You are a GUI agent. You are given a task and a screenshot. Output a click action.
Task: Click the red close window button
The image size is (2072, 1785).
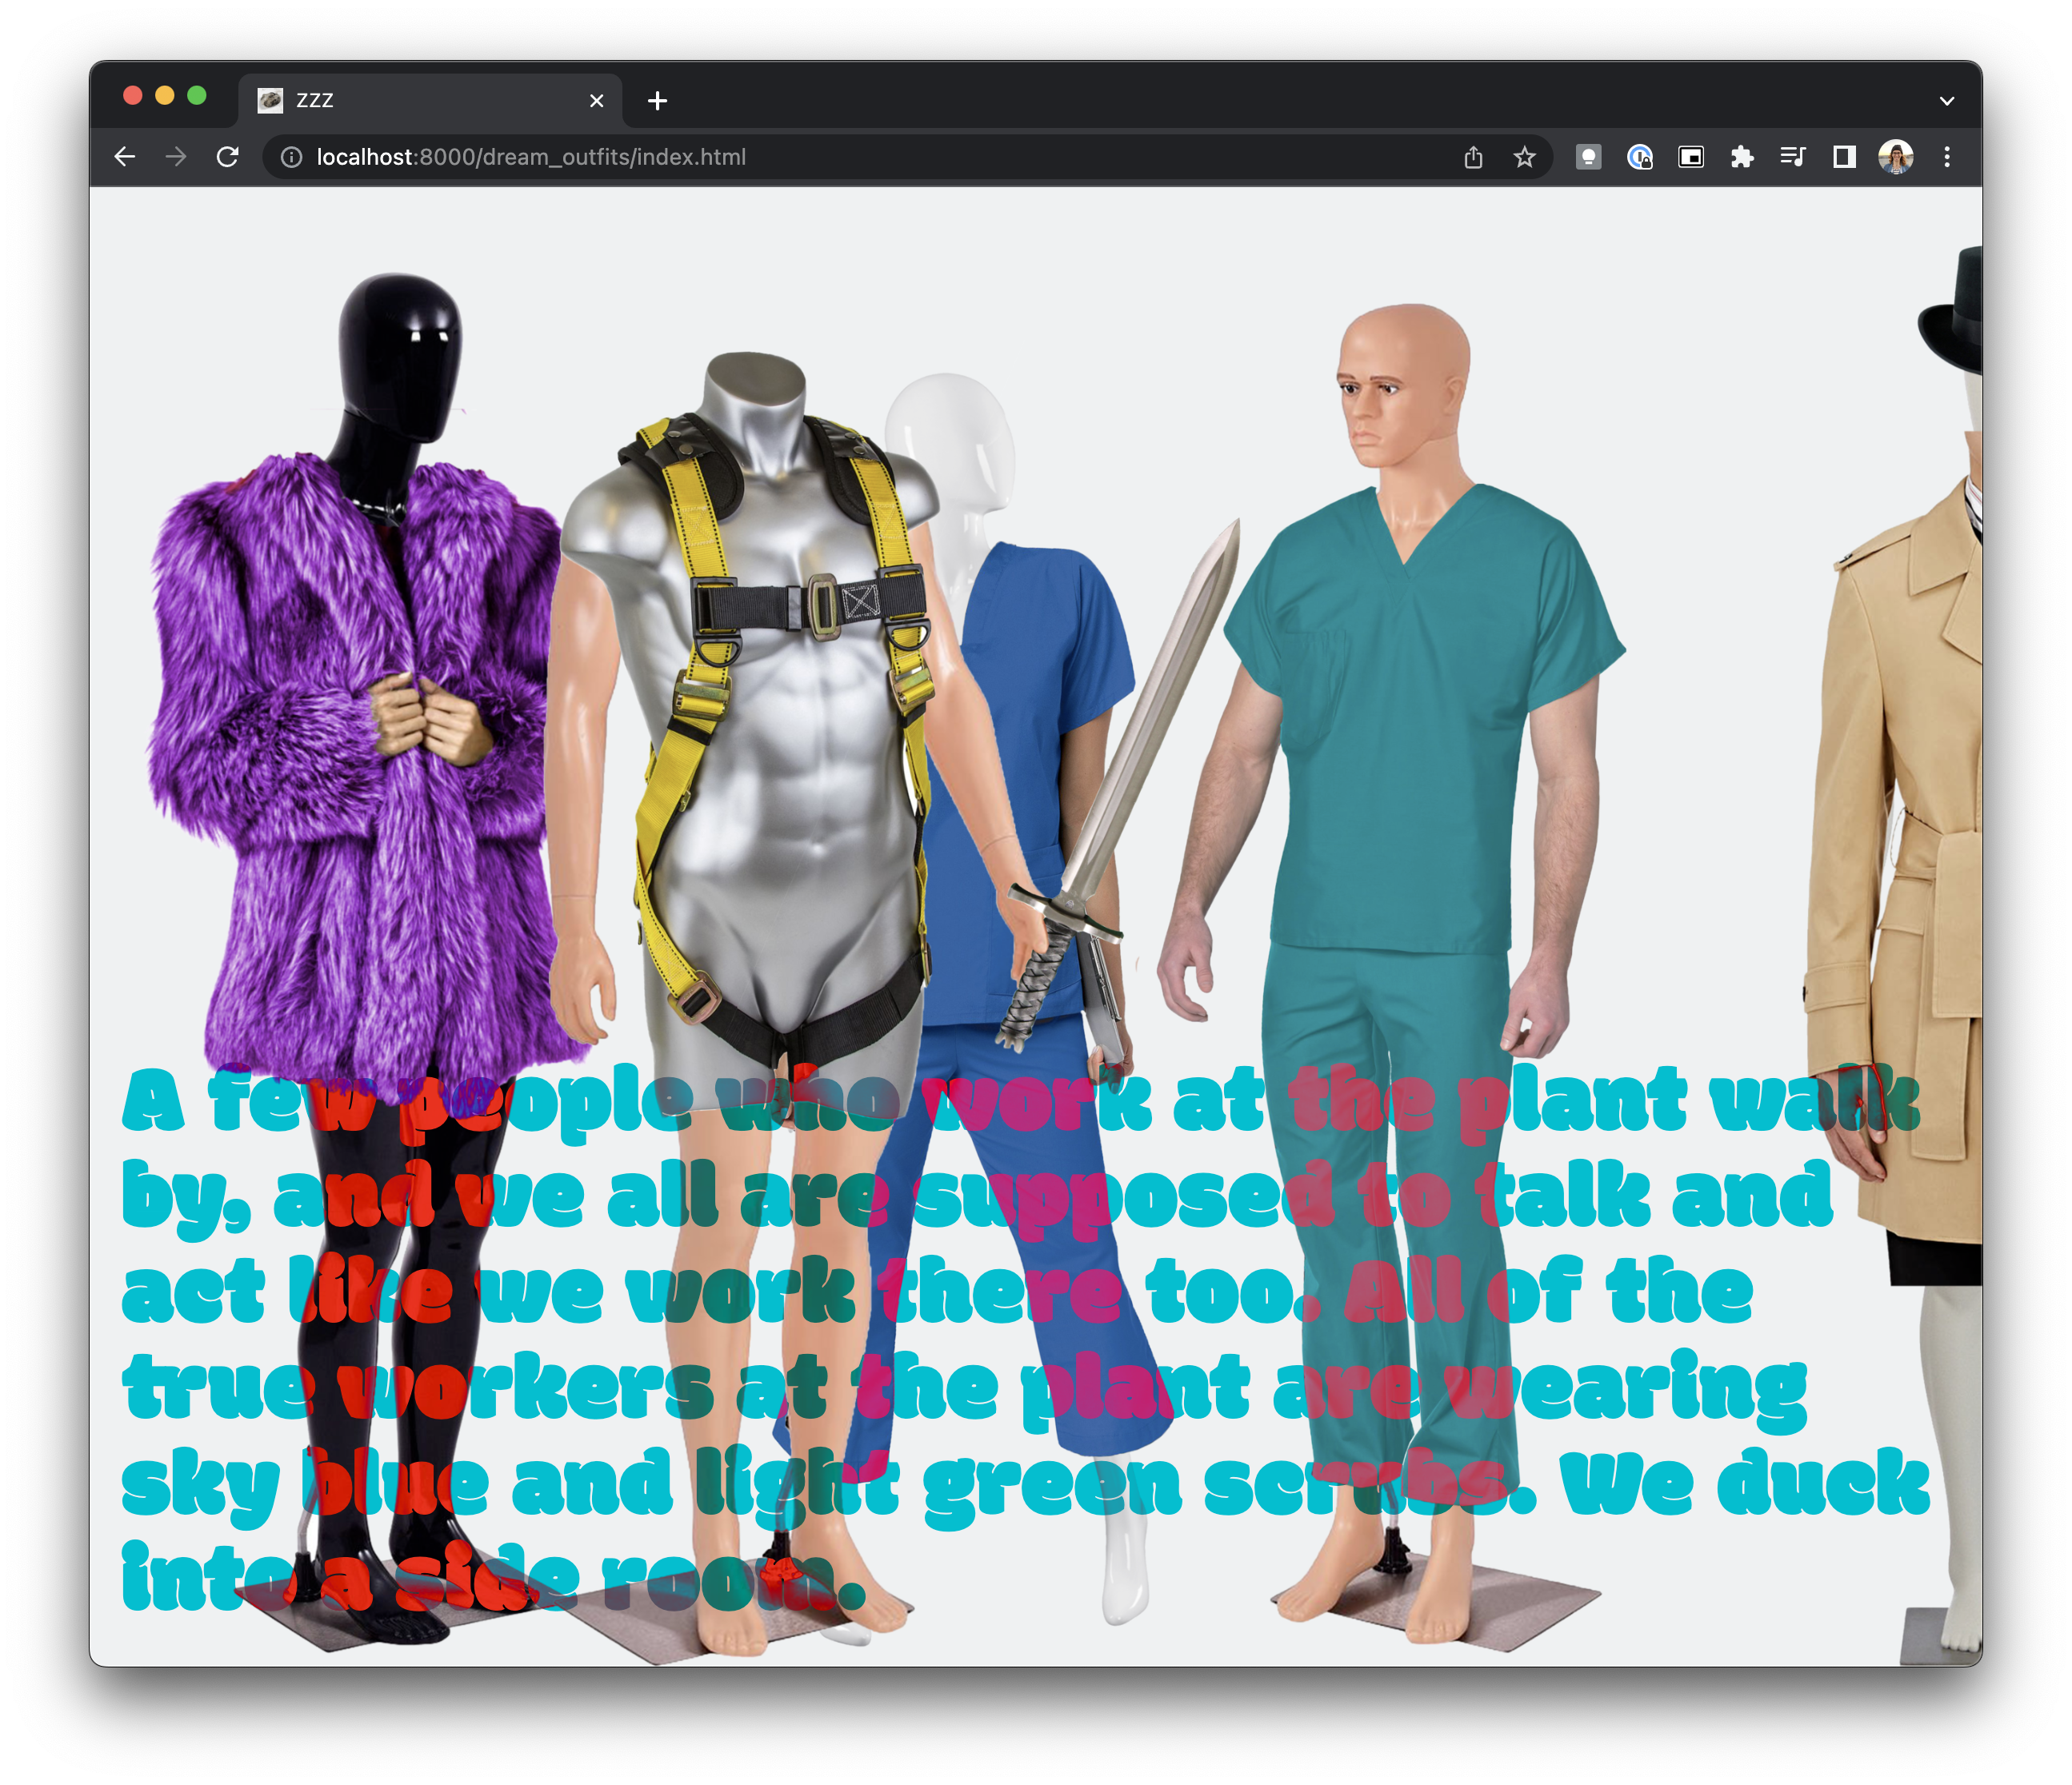tap(132, 95)
